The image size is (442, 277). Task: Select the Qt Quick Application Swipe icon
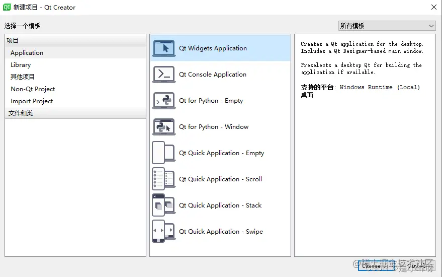coord(164,232)
